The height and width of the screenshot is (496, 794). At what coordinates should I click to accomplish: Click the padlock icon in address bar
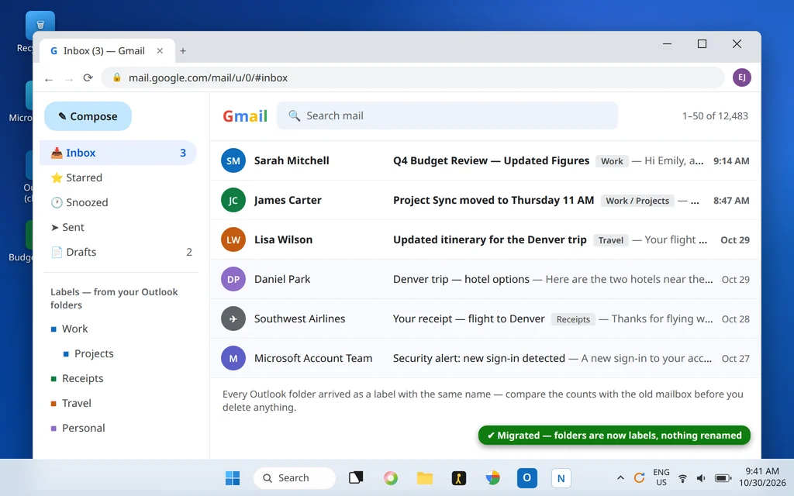[x=117, y=77]
